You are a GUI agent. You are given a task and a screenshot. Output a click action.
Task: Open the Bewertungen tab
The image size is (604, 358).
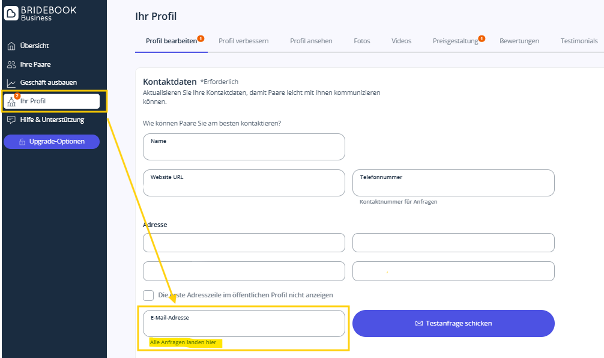click(x=519, y=41)
